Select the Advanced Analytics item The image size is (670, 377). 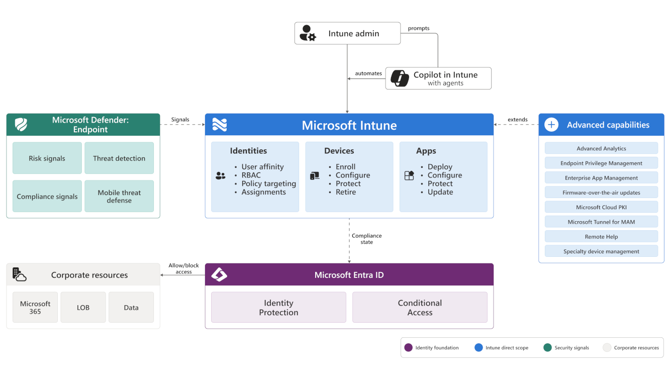[601, 148]
